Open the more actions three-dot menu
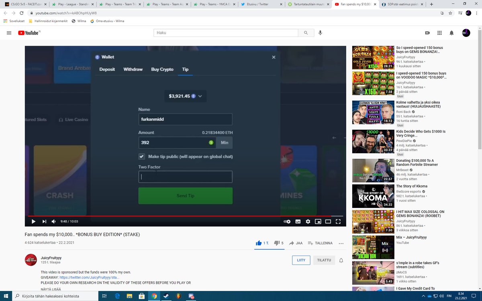The height and width of the screenshot is (301, 482). click(x=341, y=243)
